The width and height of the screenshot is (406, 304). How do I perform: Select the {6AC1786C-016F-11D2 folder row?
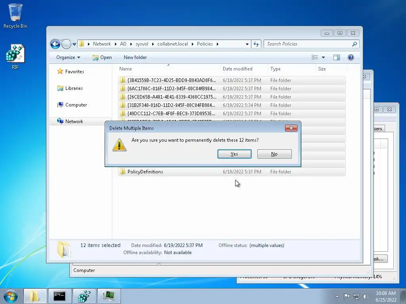[232, 88]
